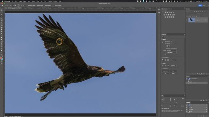Image resolution: width=209 pixels, height=117 pixels.
Task: Delete layer using Layers panel trash icon
Action: (206, 74)
